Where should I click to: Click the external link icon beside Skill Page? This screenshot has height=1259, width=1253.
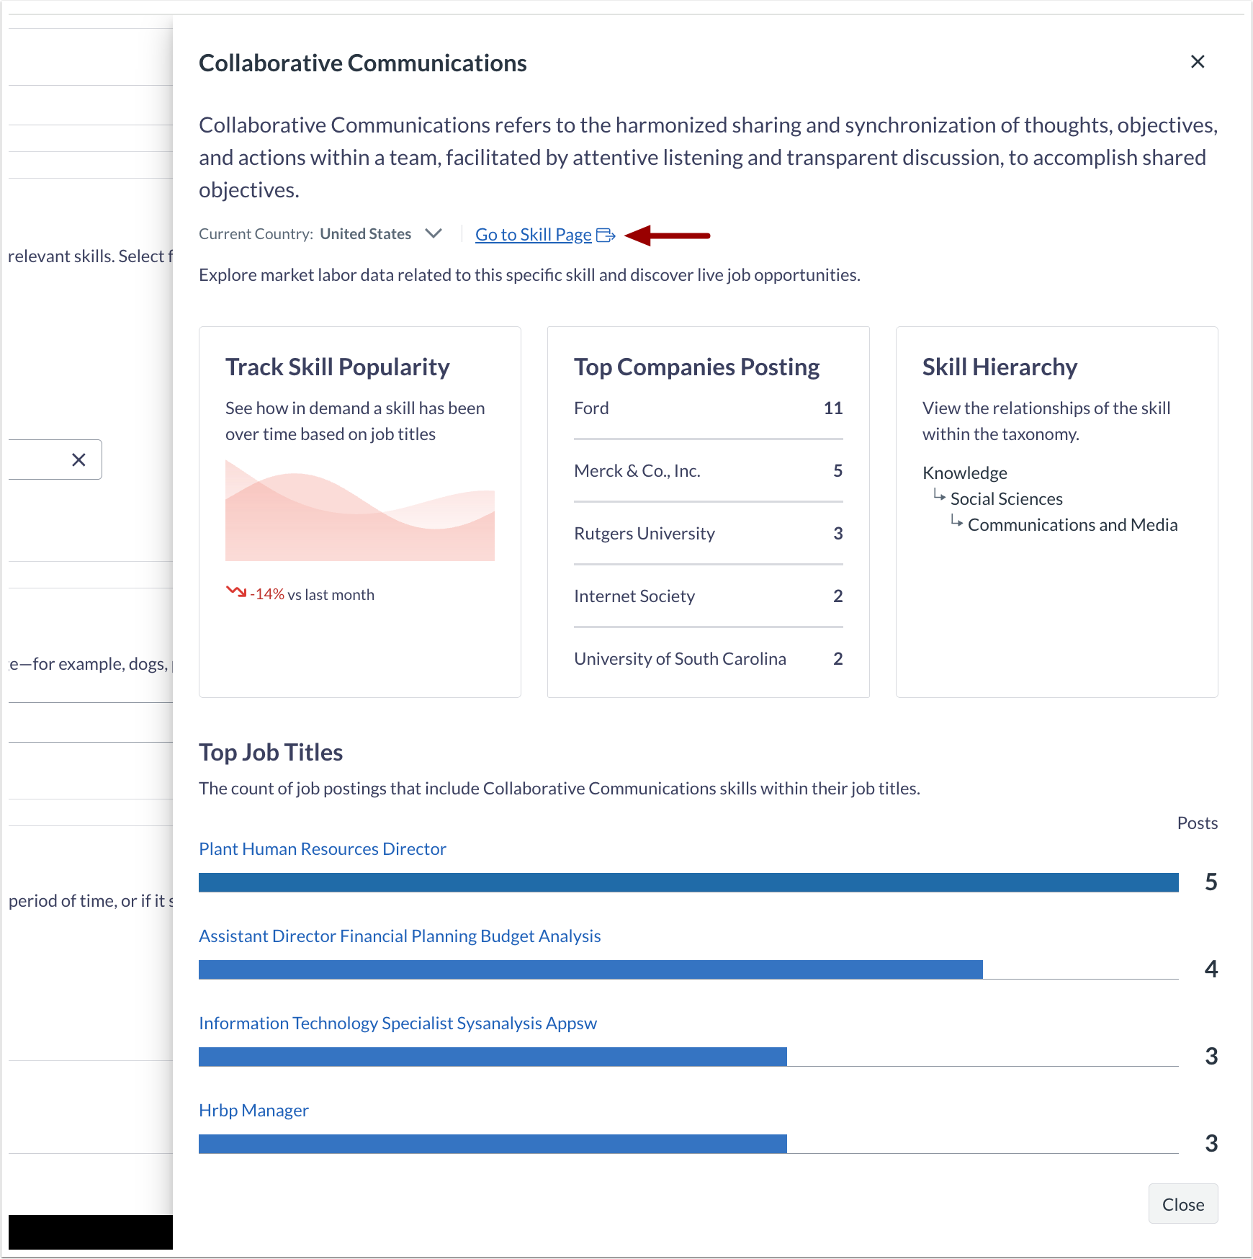(x=606, y=236)
